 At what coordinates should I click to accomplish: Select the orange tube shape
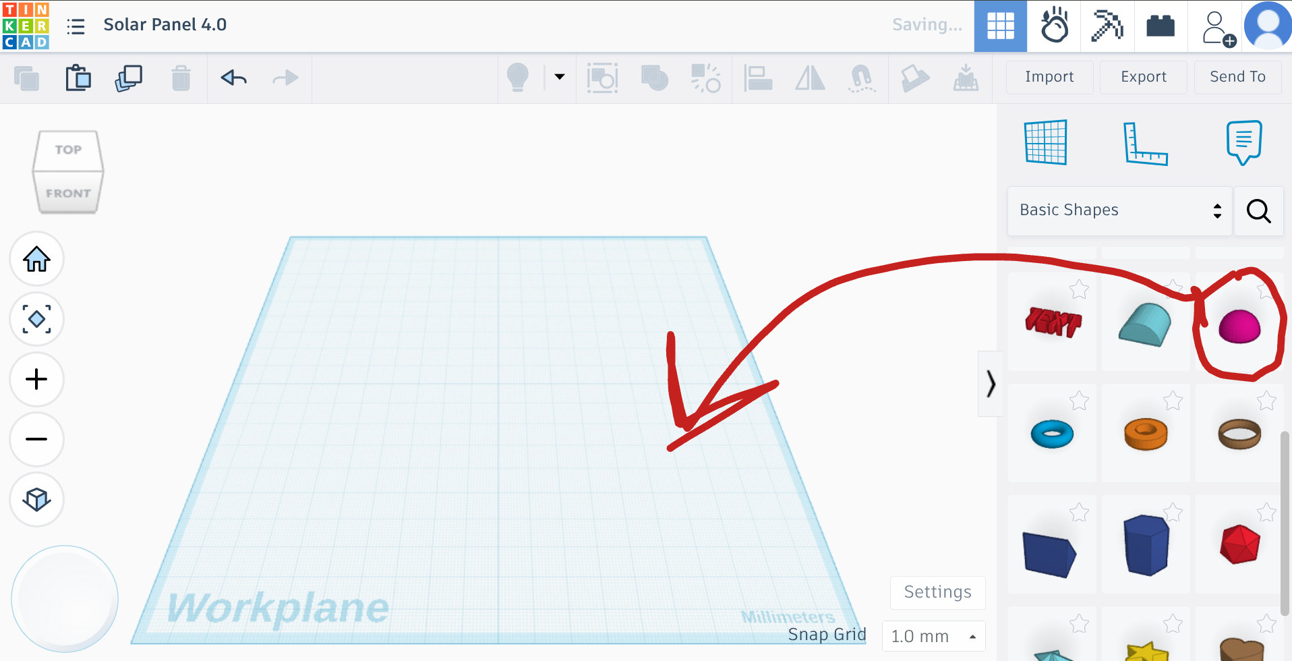pos(1146,434)
